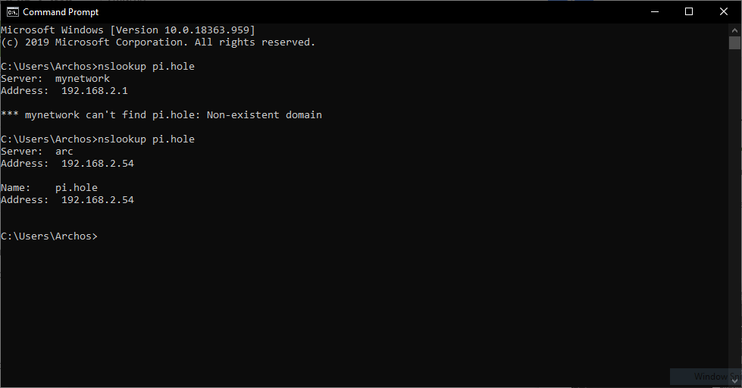Click the scrollbar down arrow
Screen dimensions: 742x388
point(734,381)
